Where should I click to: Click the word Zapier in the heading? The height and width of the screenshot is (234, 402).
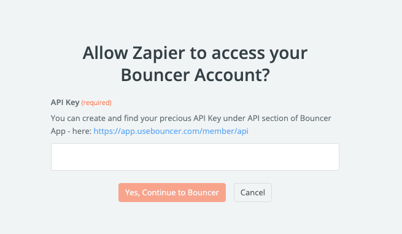(158, 53)
